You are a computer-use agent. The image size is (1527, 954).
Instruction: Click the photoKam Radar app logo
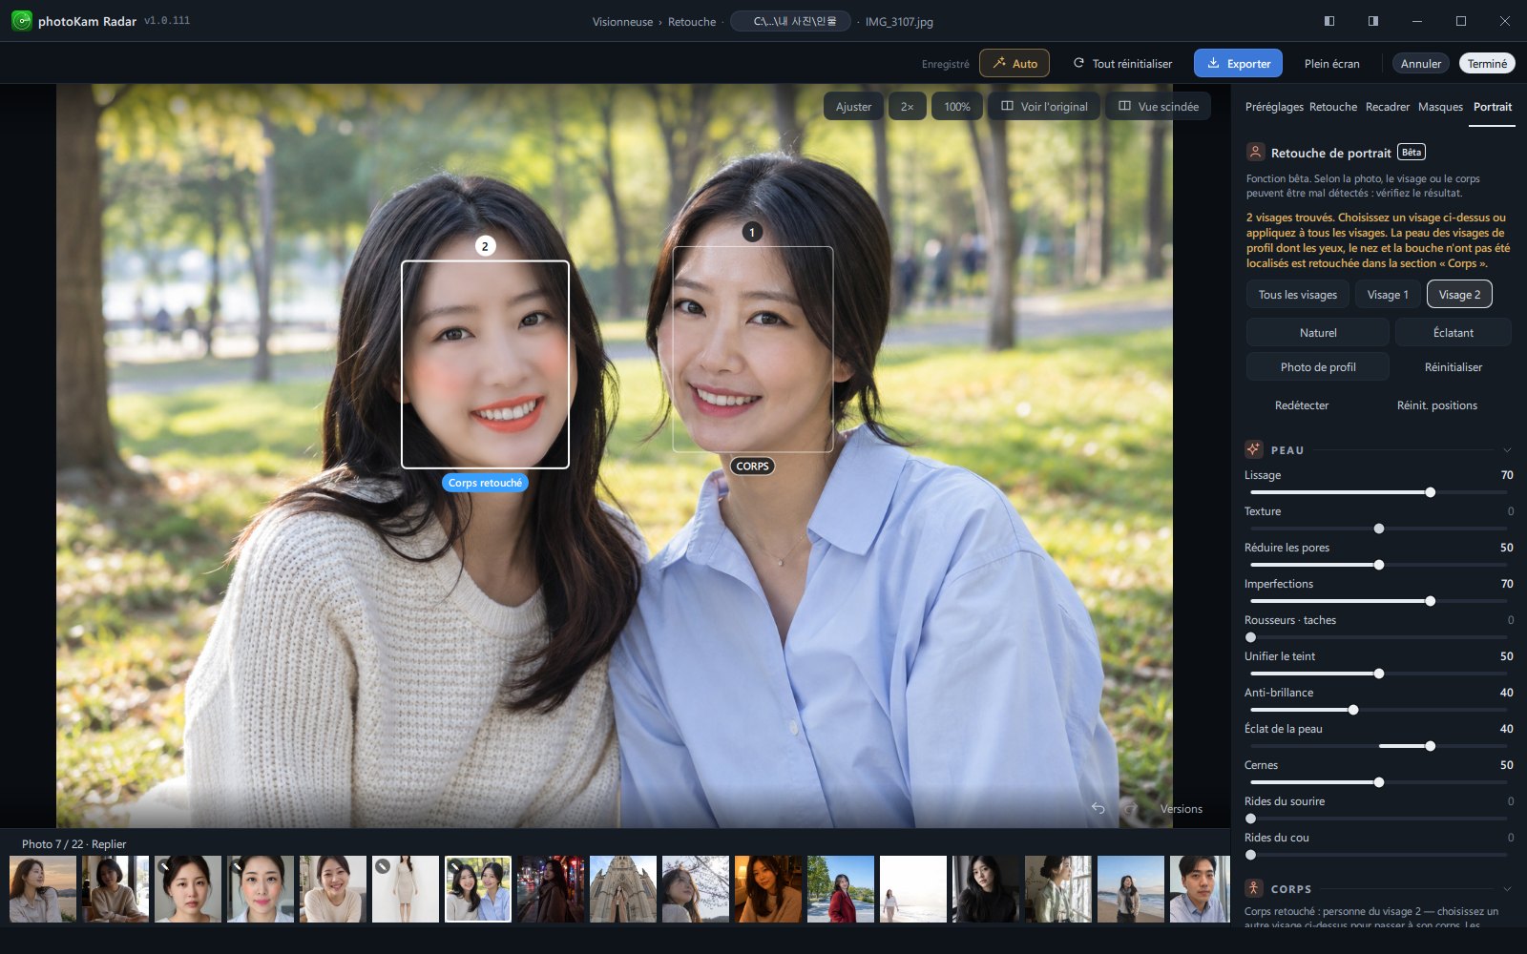21,20
